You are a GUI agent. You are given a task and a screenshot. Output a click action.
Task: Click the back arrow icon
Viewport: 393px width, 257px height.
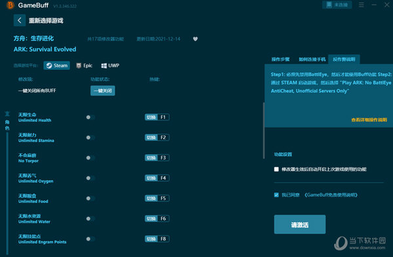point(20,20)
